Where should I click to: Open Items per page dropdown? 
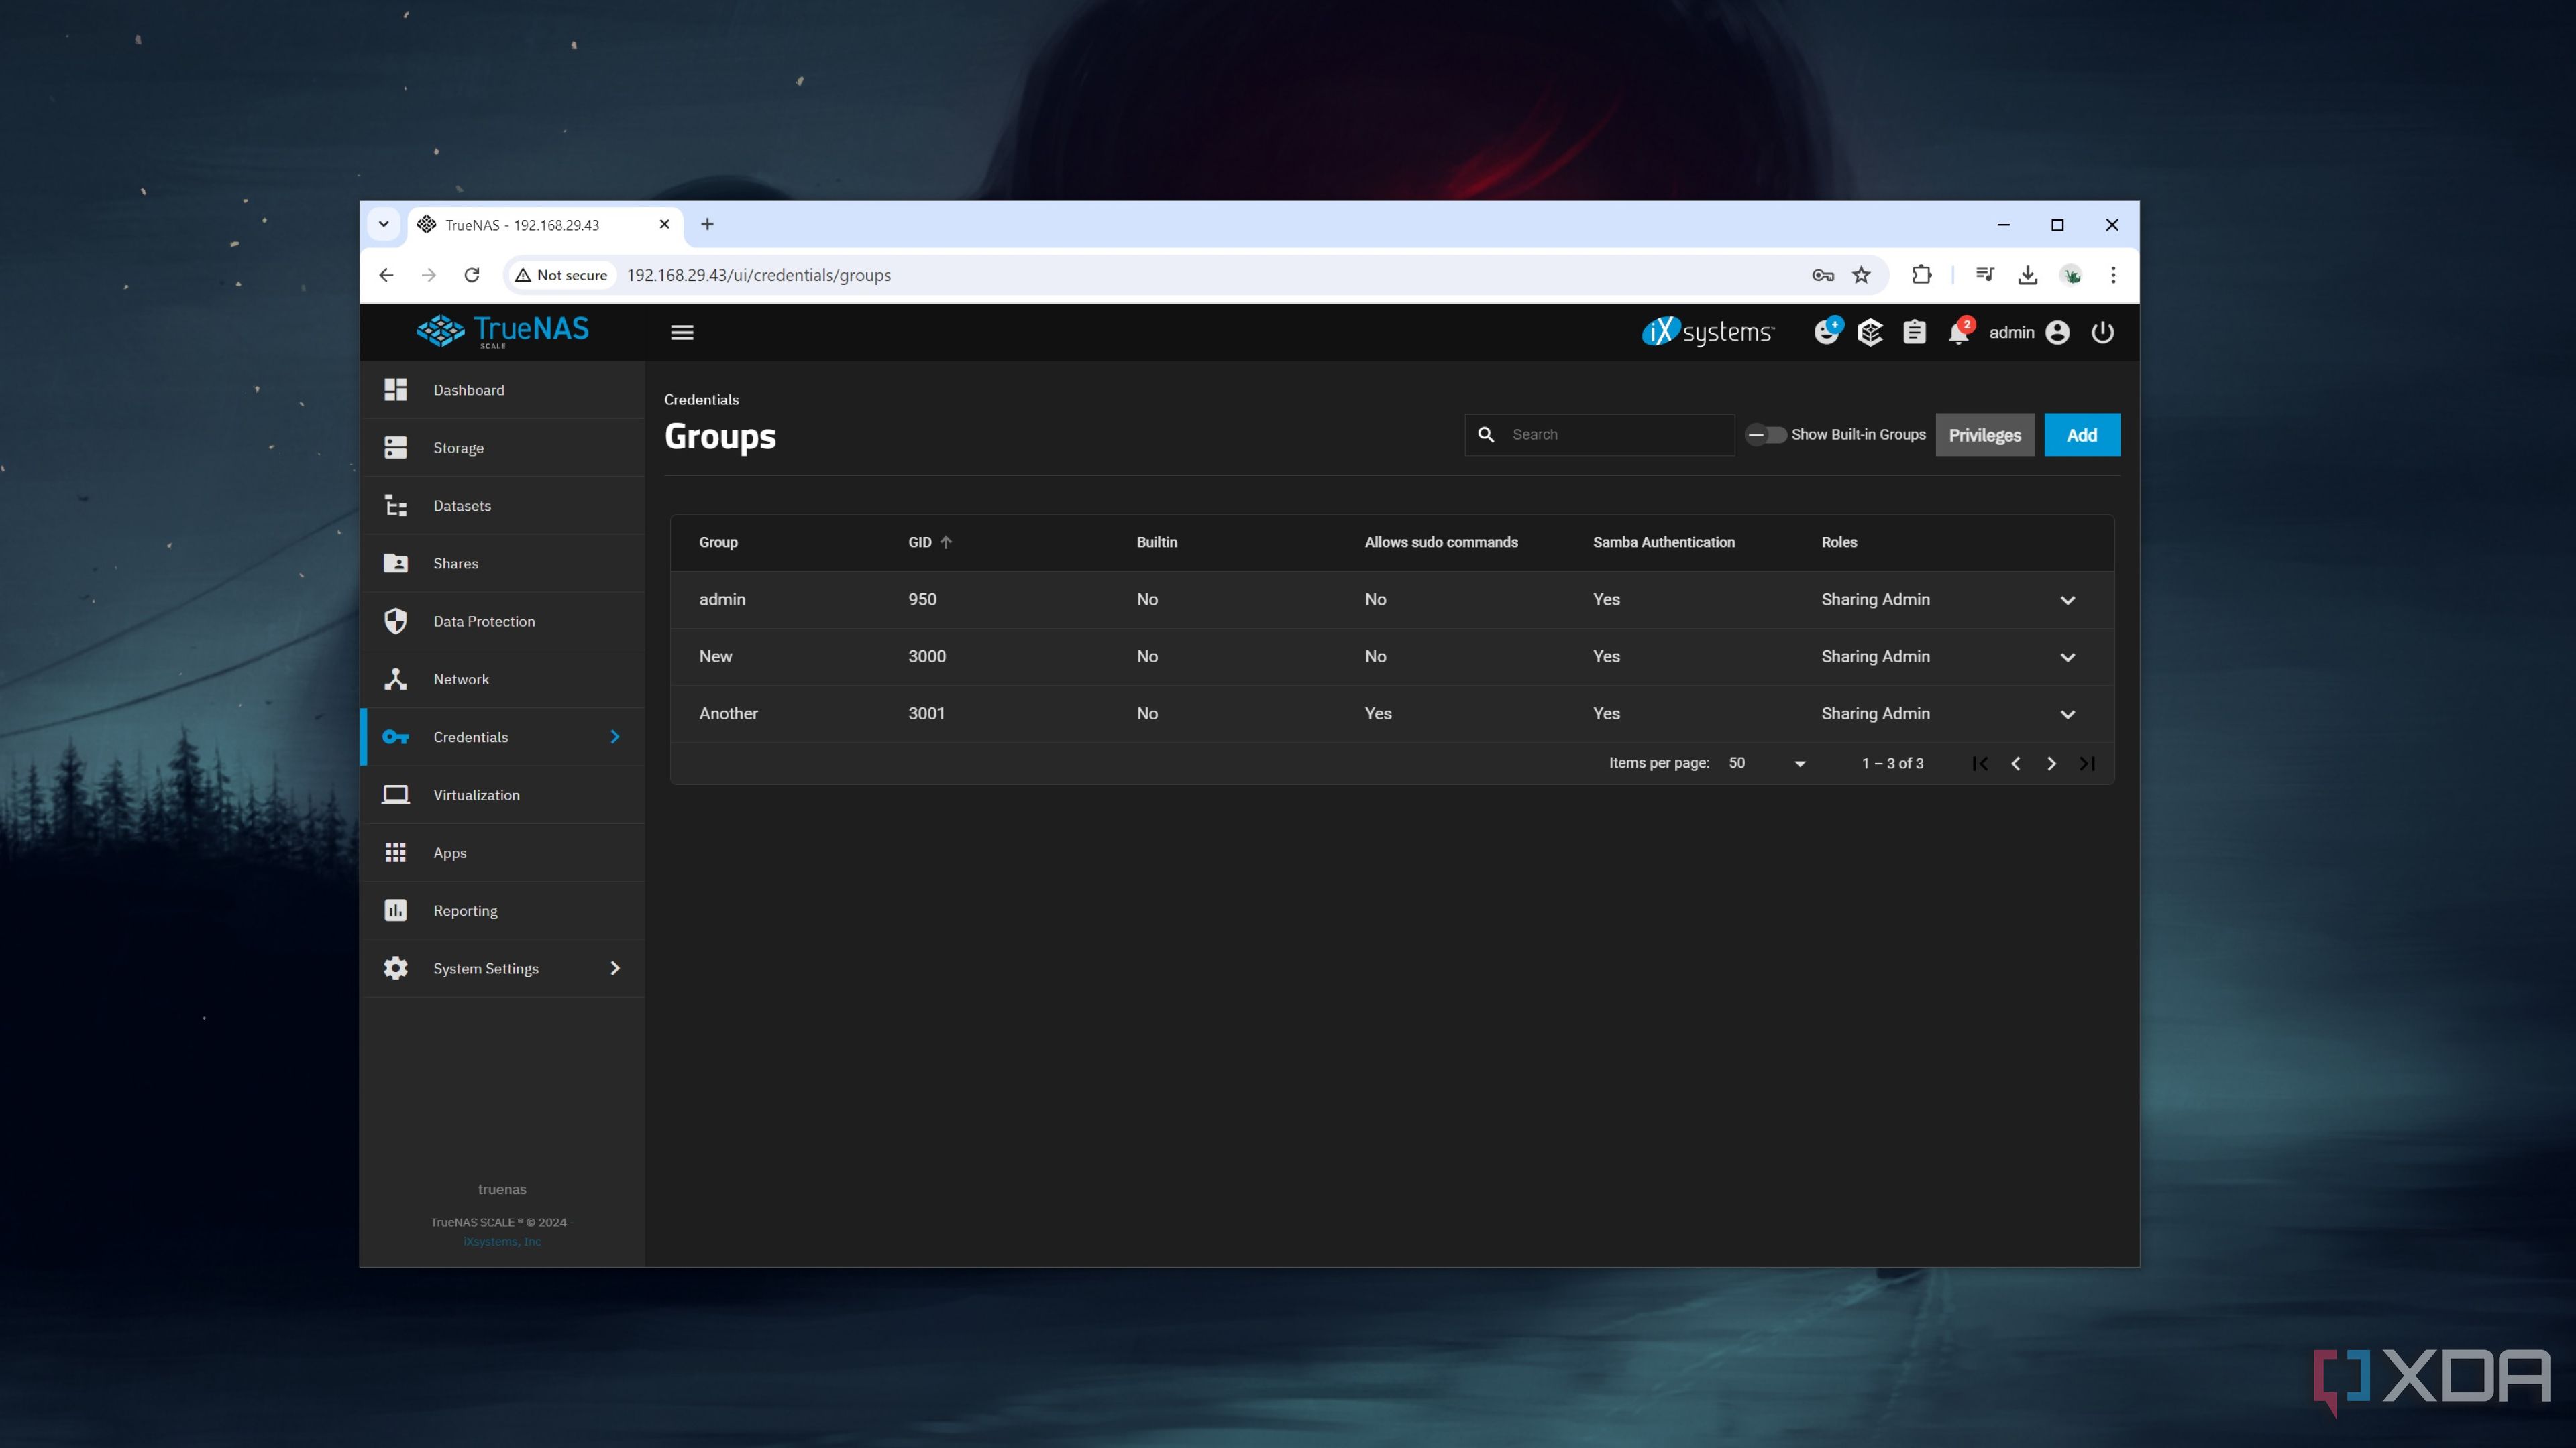point(1767,764)
